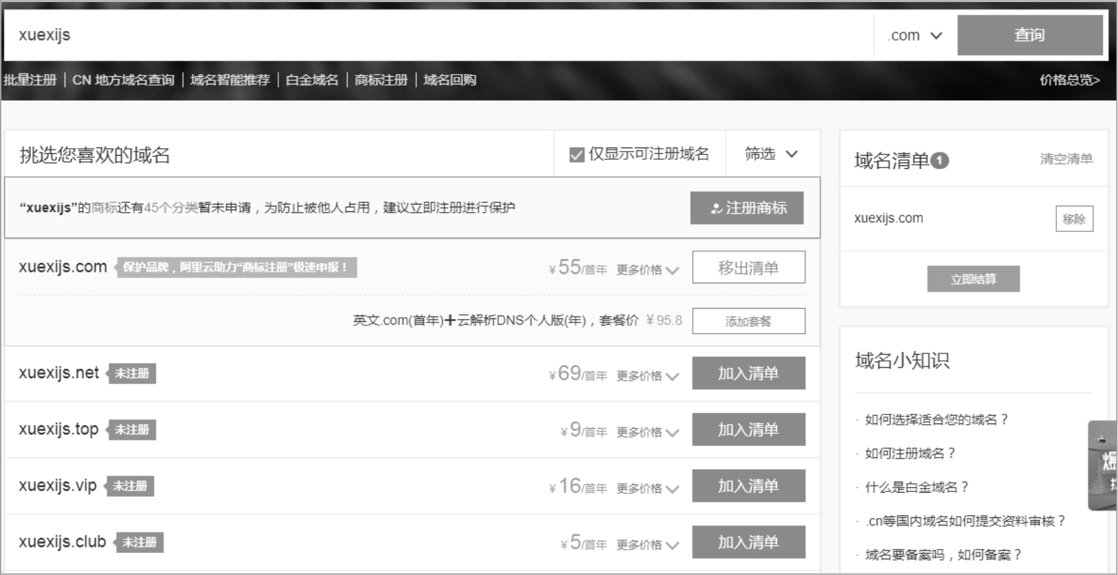Image resolution: width=1118 pixels, height=575 pixels.
Task: Click the 查询 search button
Action: tap(1029, 35)
